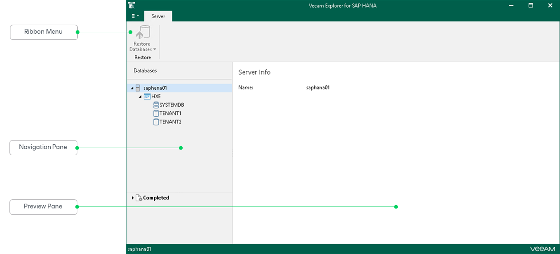This screenshot has height=254, width=560.
Task: Click the app icon in title bar
Action: click(131, 5)
